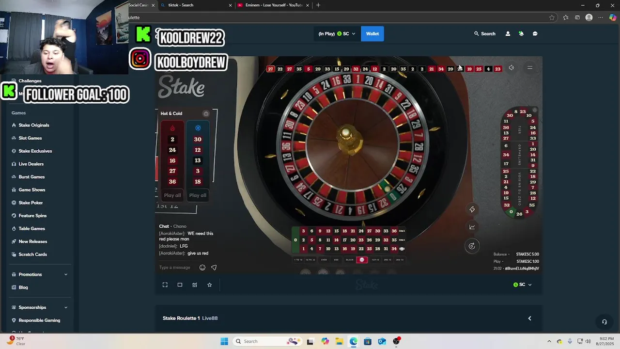Open Stake Poker

[31, 203]
